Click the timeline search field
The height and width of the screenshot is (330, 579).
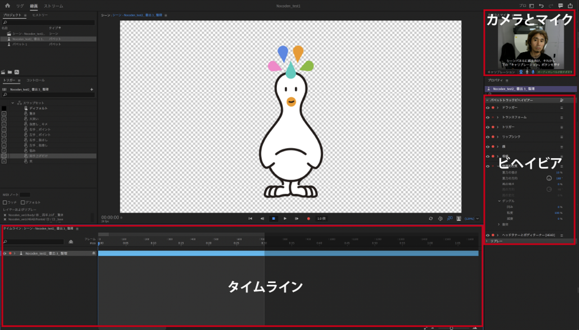[34, 242]
